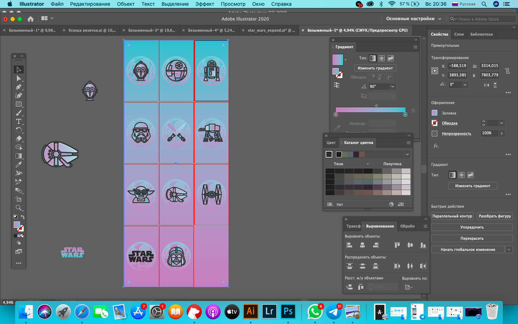
Task: Choose linear gradient type in Градиент panel
Action: [x=373, y=58]
